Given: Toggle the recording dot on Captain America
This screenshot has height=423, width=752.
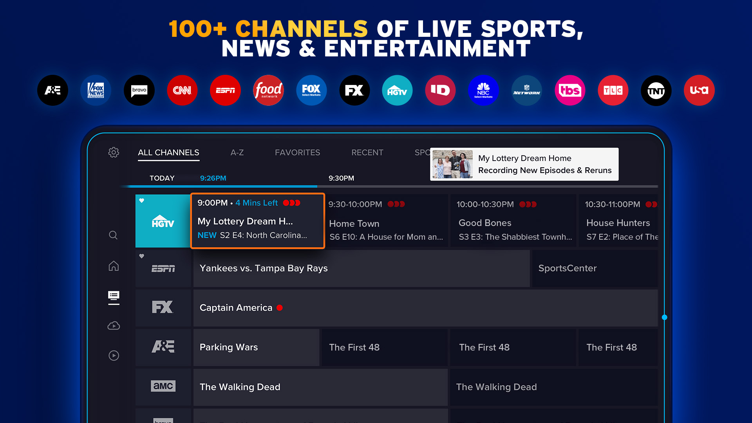Looking at the screenshot, I should 280,308.
